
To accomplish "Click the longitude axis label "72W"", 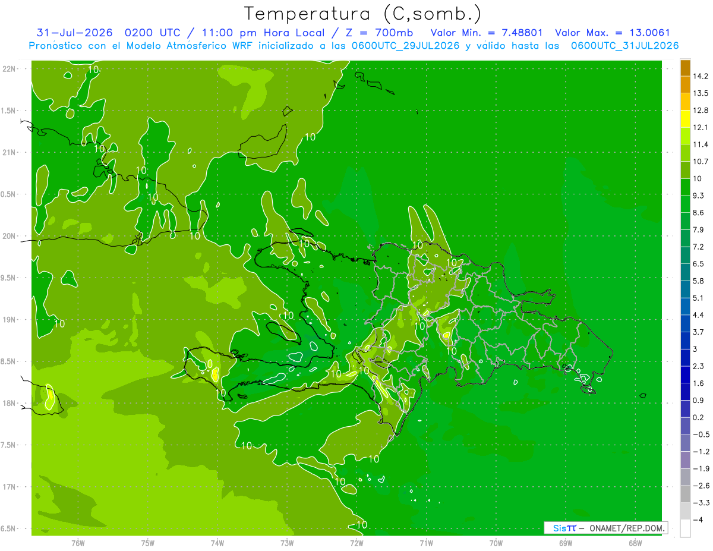I will [356, 543].
